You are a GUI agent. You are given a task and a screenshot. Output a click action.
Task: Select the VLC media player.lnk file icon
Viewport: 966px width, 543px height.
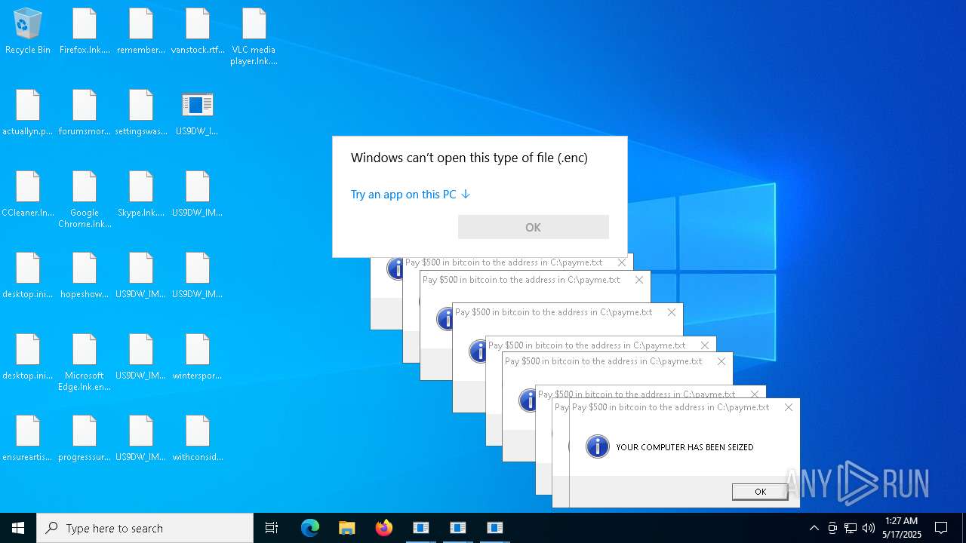pyautogui.click(x=254, y=36)
